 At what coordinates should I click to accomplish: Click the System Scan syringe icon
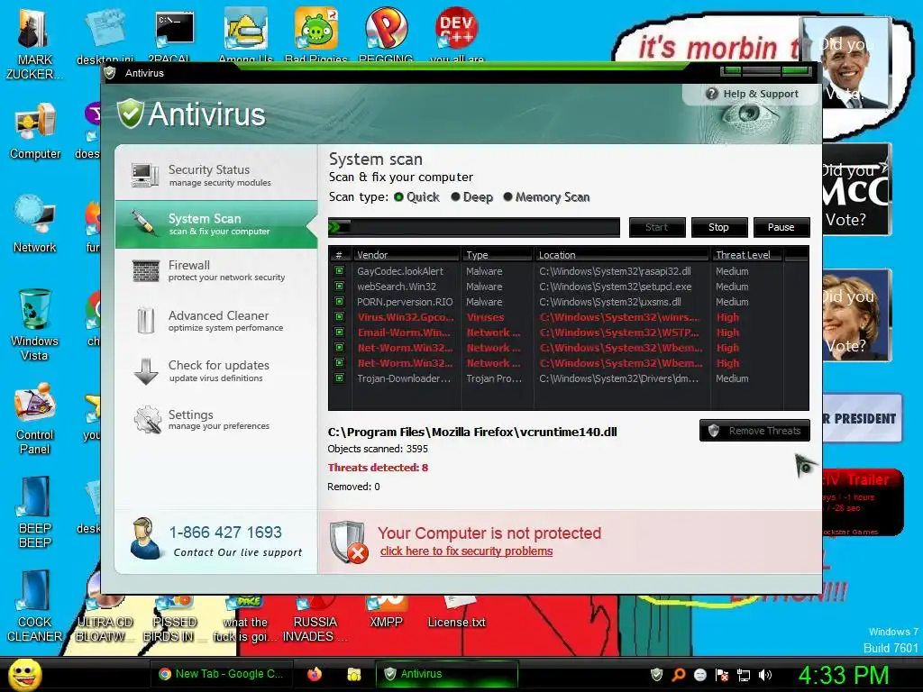tap(143, 223)
